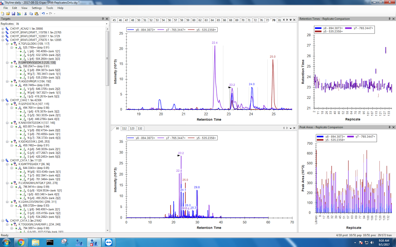Launch Chrome from the Windows taskbar
Image resolution: width=396 pixels, height=247 pixels.
[21, 242]
